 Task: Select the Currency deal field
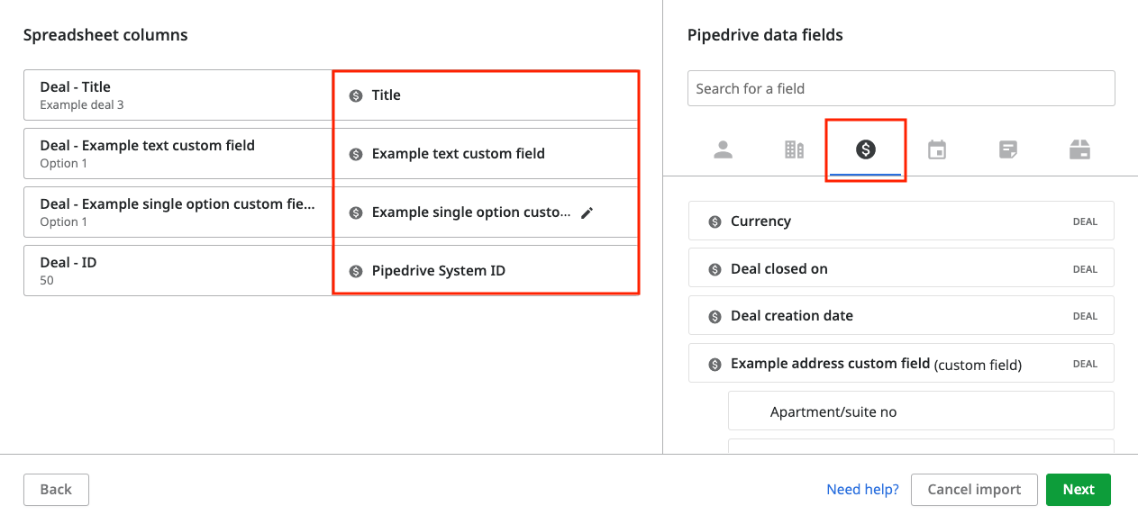pos(901,221)
